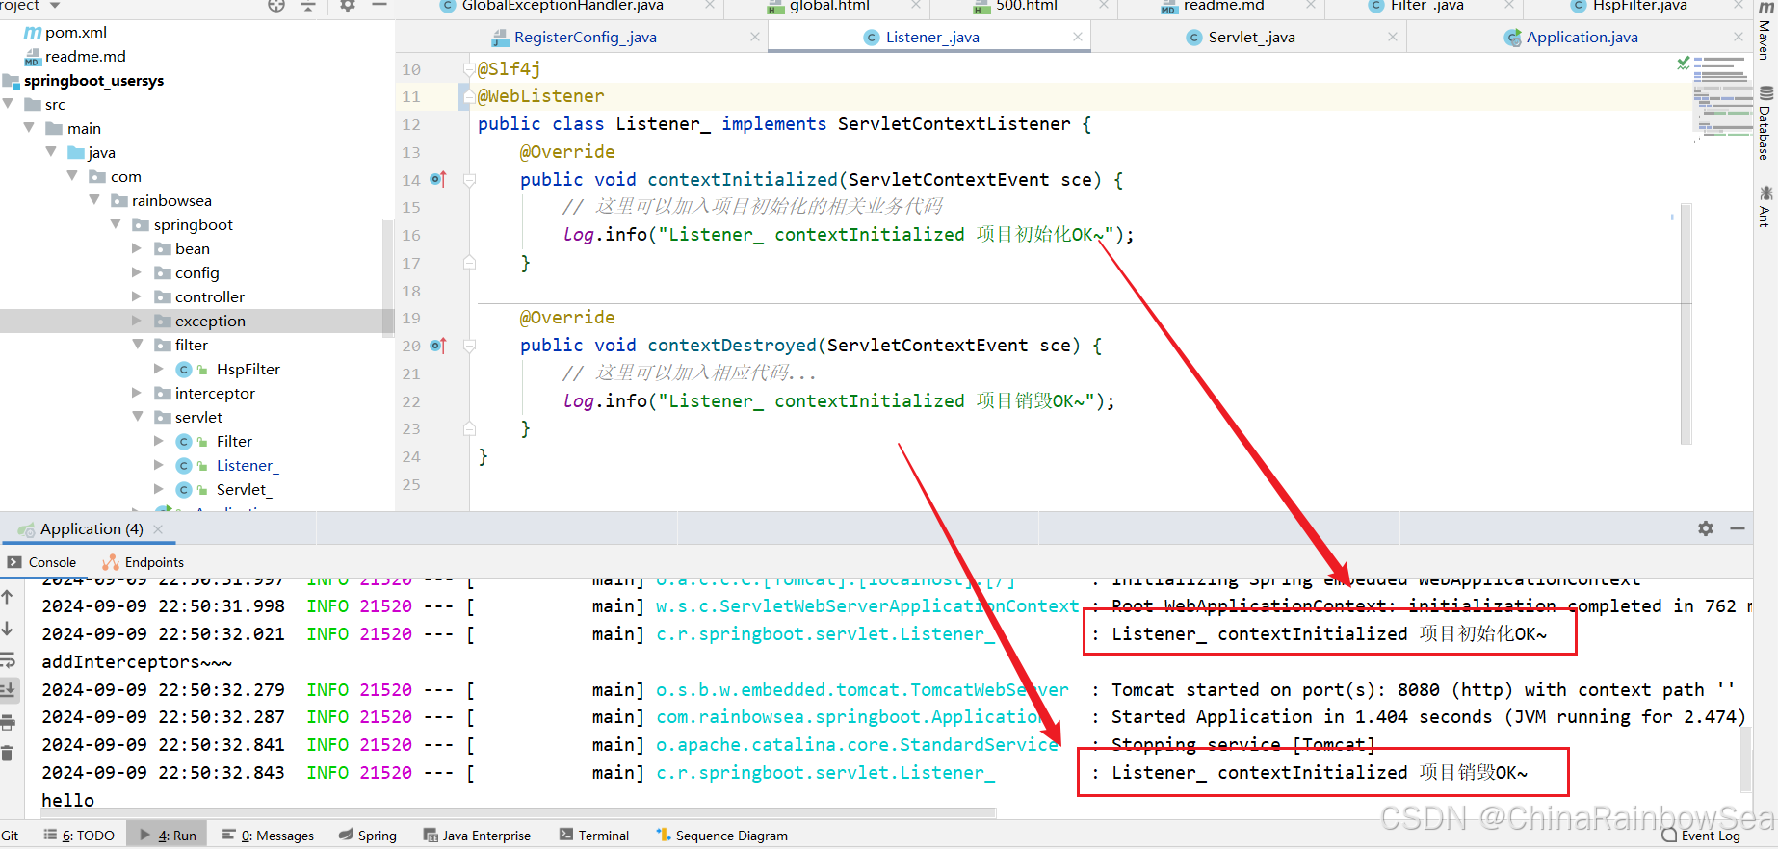Toggle scroll to end in console
This screenshot has height=849, width=1778.
[8, 689]
